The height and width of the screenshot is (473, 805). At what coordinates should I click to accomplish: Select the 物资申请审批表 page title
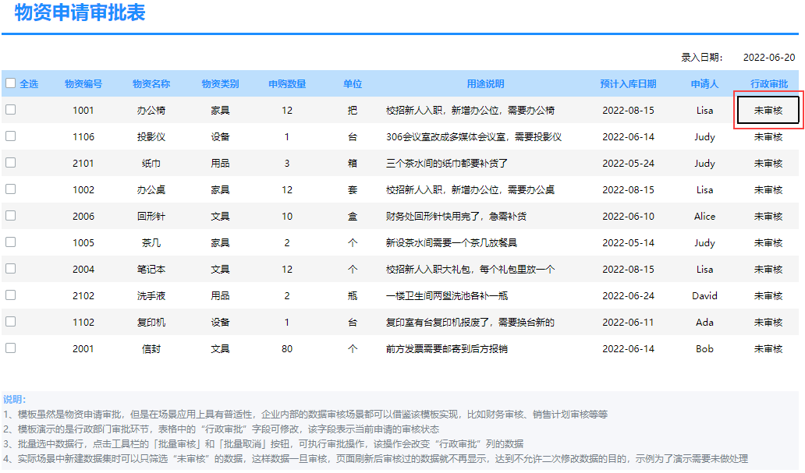point(80,12)
